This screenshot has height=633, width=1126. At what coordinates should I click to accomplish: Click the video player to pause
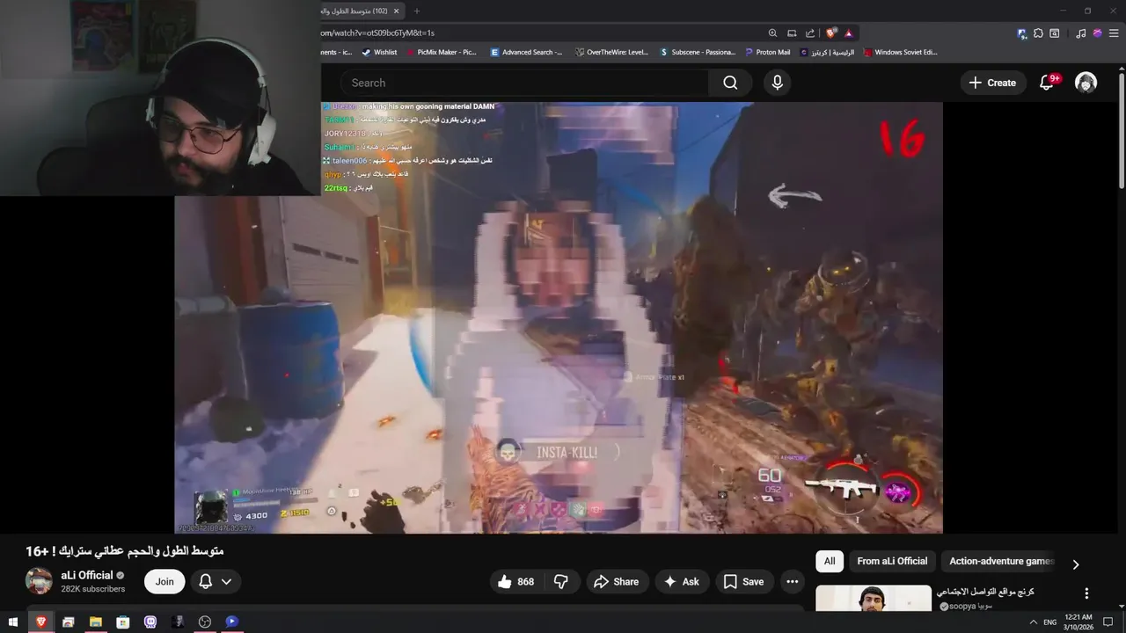pyautogui.click(x=559, y=317)
